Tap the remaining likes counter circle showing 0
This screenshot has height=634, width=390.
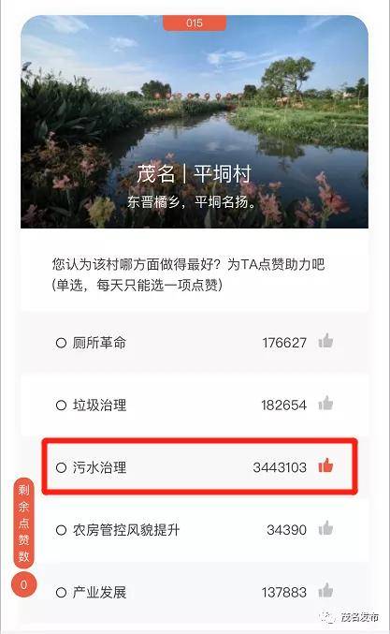tap(23, 584)
